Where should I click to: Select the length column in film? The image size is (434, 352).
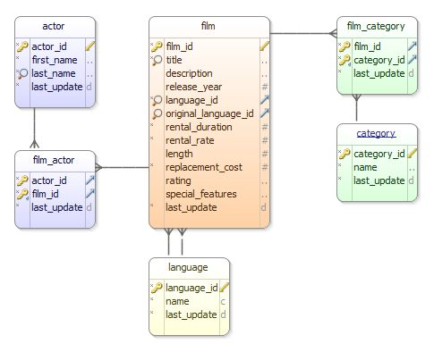179,154
